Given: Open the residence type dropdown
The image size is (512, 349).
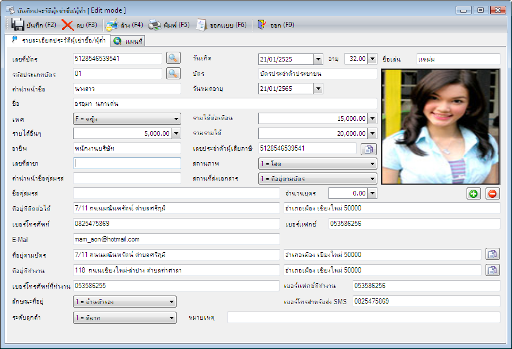Looking at the screenshot, I should (125, 302).
